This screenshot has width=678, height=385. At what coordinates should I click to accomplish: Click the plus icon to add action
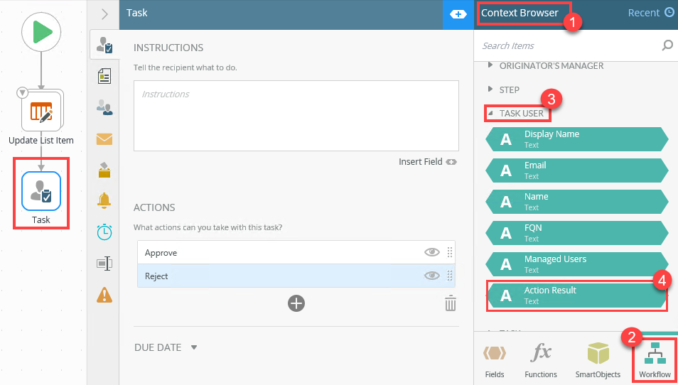[x=296, y=303]
